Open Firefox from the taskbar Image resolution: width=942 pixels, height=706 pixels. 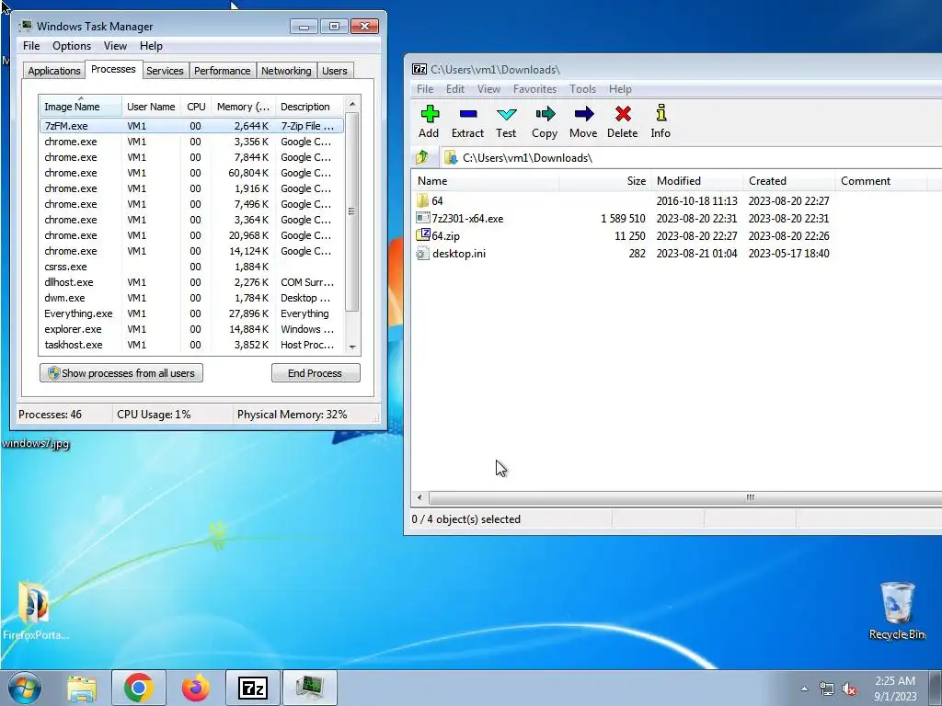(196, 688)
